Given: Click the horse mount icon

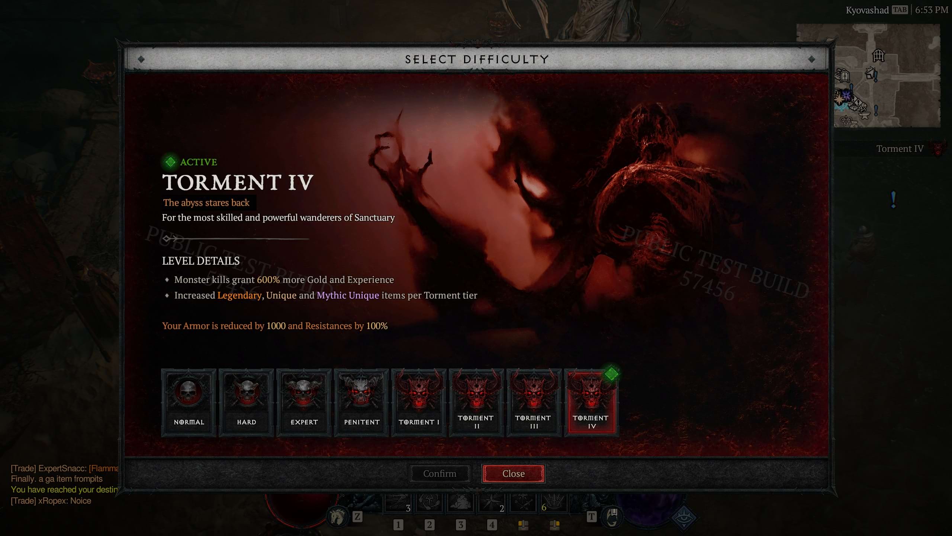Looking at the screenshot, I should [337, 517].
